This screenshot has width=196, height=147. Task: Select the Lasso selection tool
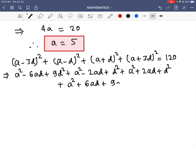(x=70, y=16)
